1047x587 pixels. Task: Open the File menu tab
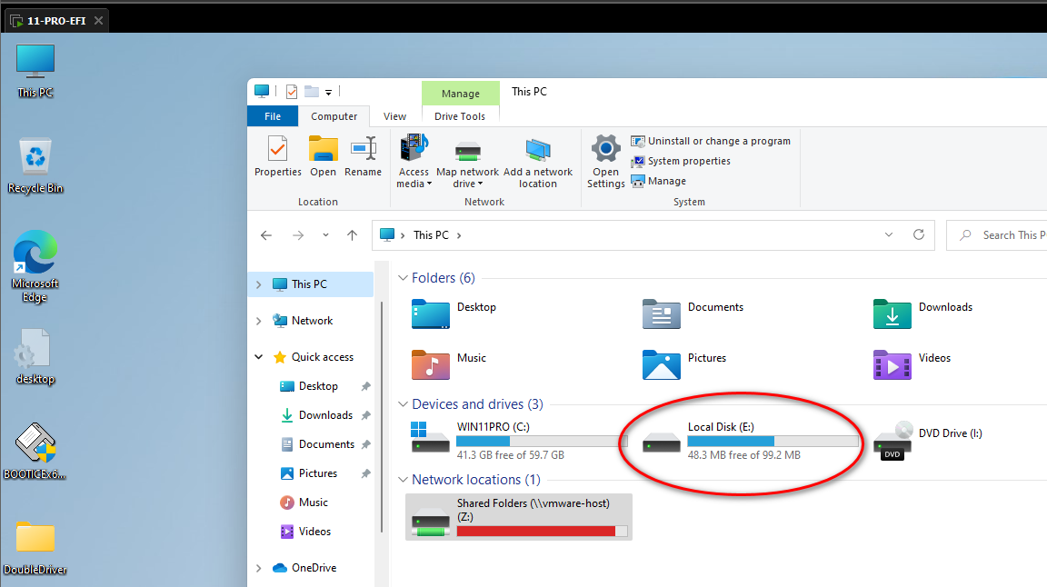(x=273, y=116)
